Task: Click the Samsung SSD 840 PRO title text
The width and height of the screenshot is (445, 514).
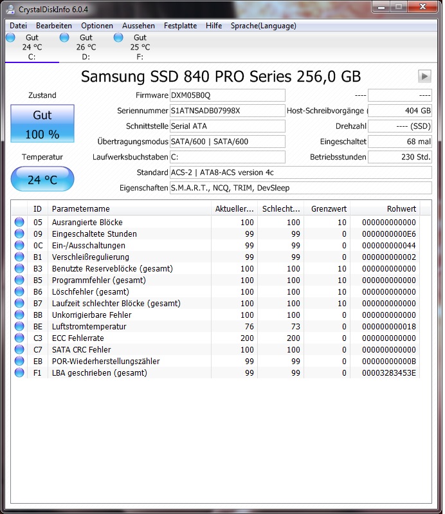Action: click(x=221, y=77)
